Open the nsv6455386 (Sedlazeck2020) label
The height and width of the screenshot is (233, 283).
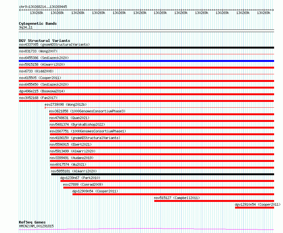44,58
